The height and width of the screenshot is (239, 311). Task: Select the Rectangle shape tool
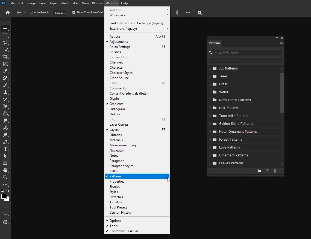pyautogui.click(x=5, y=163)
